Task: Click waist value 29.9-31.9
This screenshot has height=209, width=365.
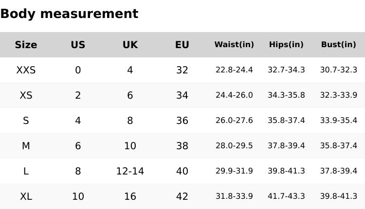Action: [x=234, y=171]
